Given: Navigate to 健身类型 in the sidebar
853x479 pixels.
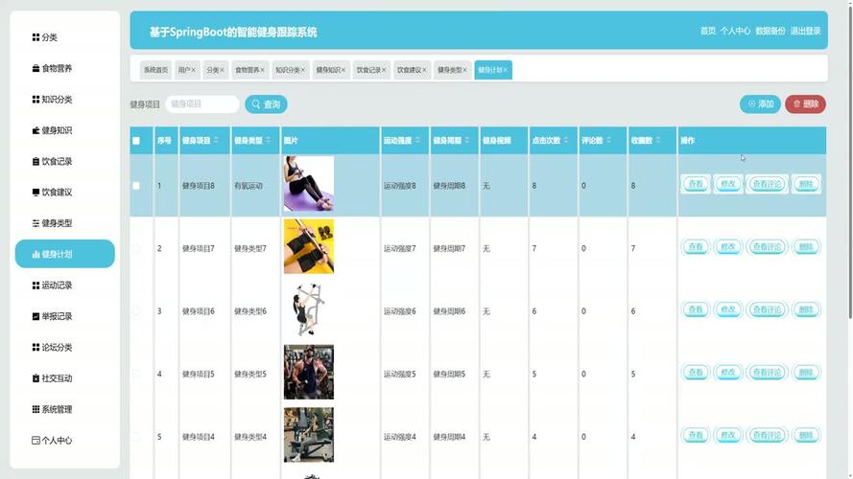Looking at the screenshot, I should (52, 223).
